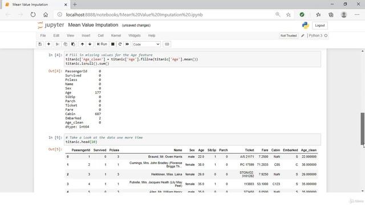The width and height of the screenshot is (365, 205).
Task: Click the Logout button
Action: [319, 26]
